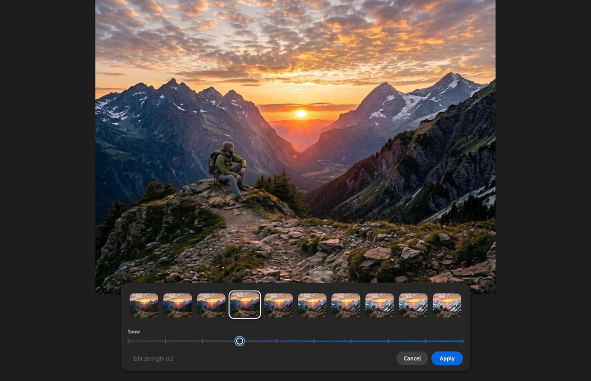Click the Apply button
This screenshot has width=591, height=381.
point(447,358)
